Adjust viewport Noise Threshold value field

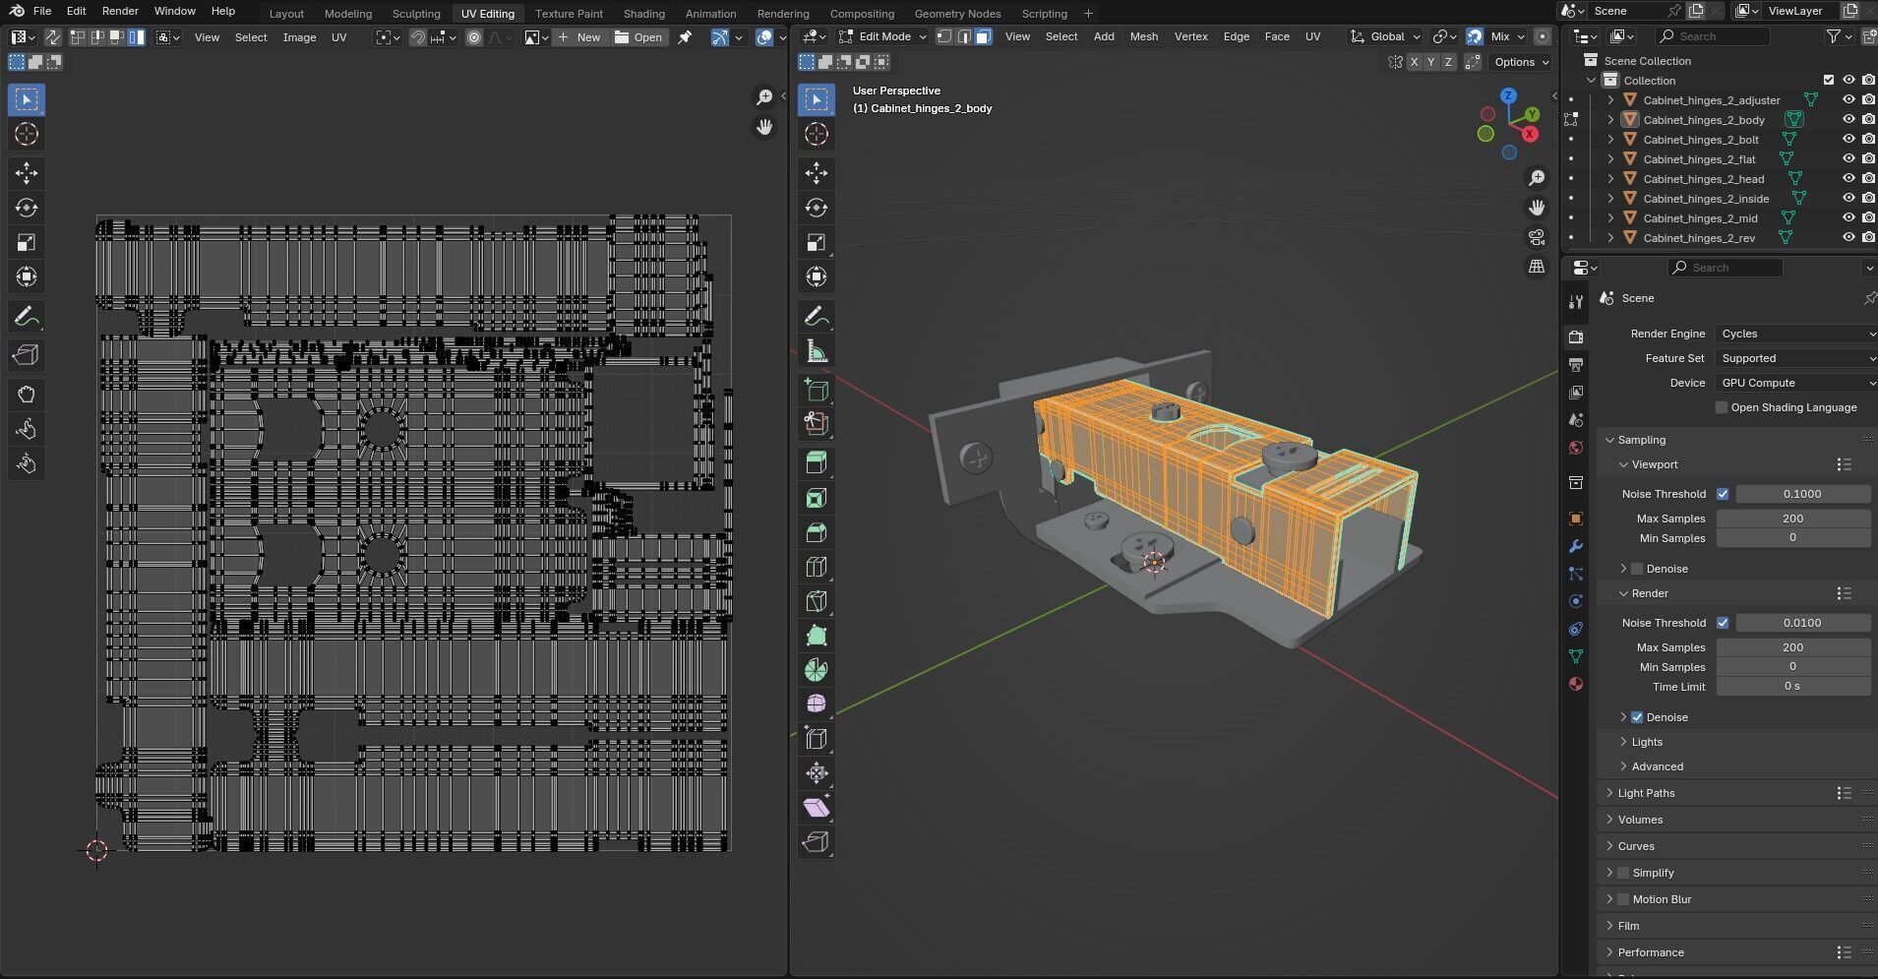pyautogui.click(x=1801, y=494)
